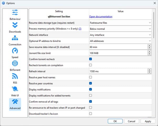
Task: Open the Speed gauge icon
Action: click(x=15, y=51)
